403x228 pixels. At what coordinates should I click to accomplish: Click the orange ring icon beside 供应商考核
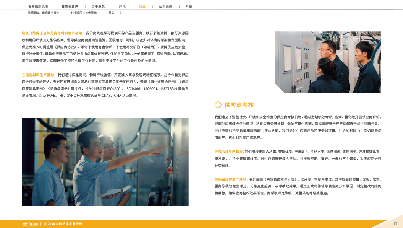pos(218,105)
